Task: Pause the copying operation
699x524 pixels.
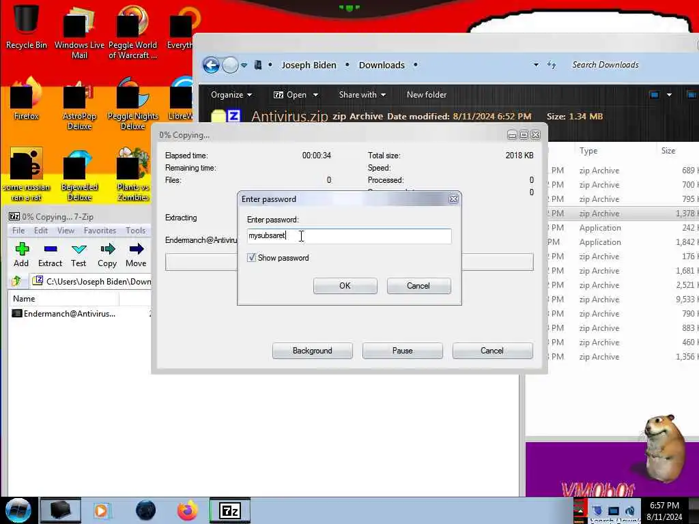Action: coord(403,351)
